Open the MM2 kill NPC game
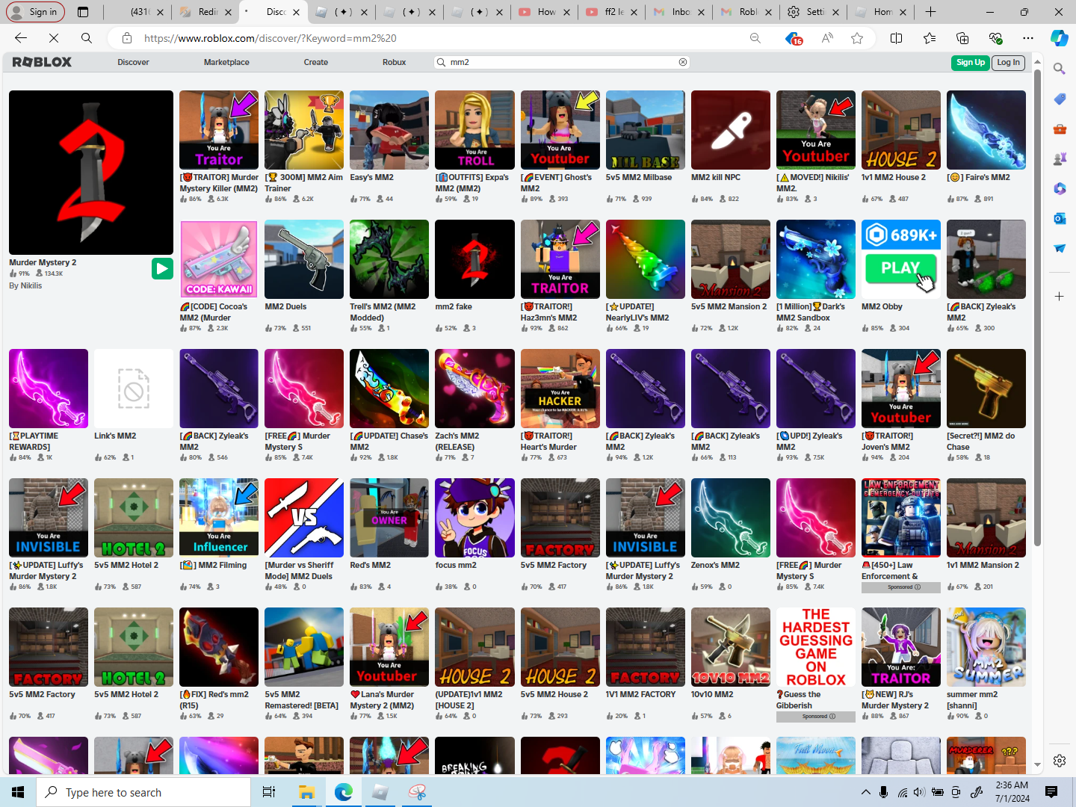Screen dimensions: 1076x807 pyautogui.click(x=731, y=130)
